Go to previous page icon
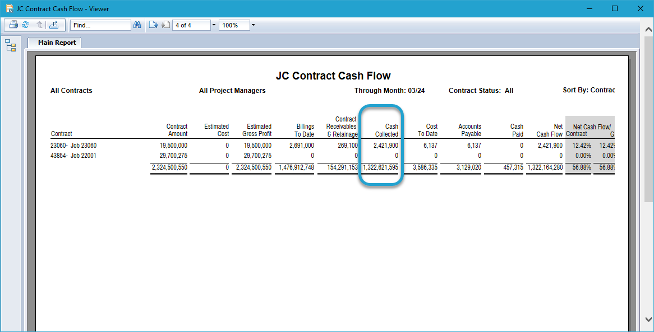Image resolution: width=654 pixels, height=332 pixels. tap(165, 25)
